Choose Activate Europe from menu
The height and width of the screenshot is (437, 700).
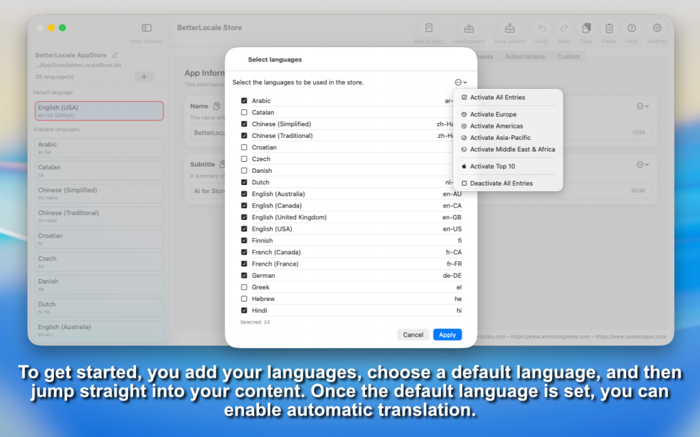click(x=493, y=115)
